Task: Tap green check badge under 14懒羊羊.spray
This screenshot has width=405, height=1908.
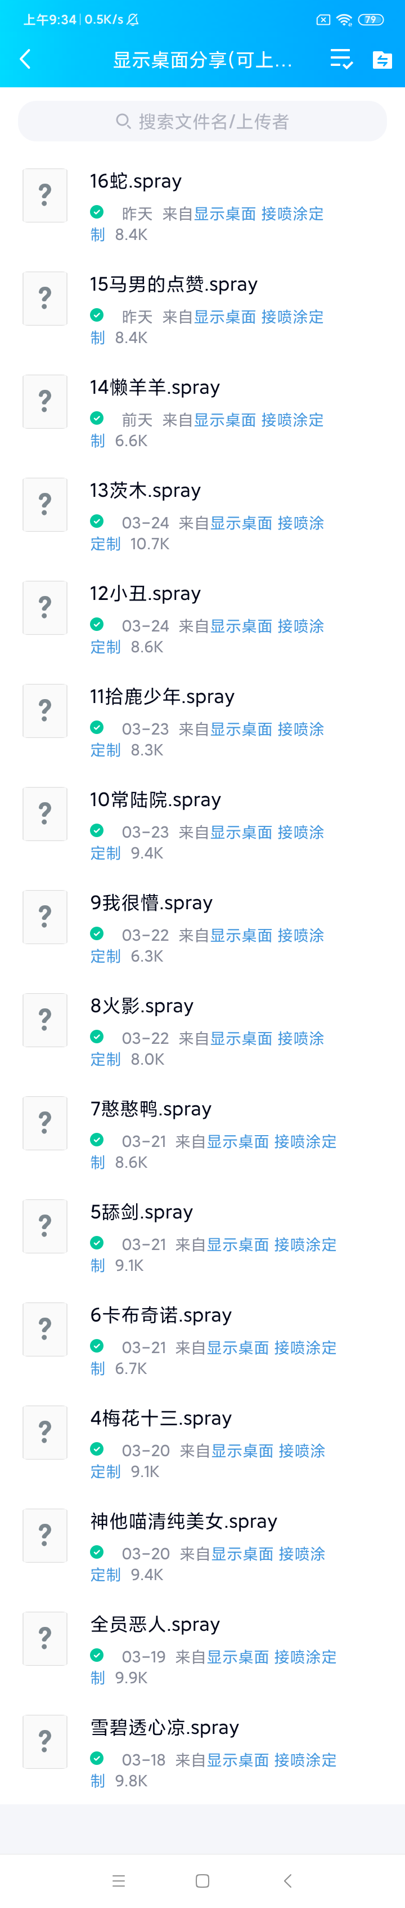Action: click(x=97, y=418)
